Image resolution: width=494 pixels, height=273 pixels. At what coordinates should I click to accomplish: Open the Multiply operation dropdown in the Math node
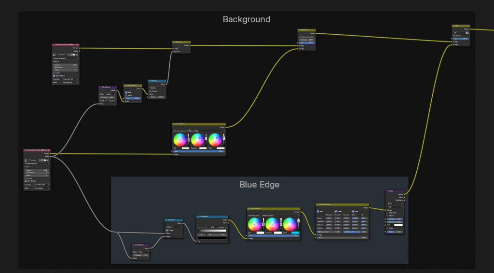pyautogui.click(x=157, y=88)
